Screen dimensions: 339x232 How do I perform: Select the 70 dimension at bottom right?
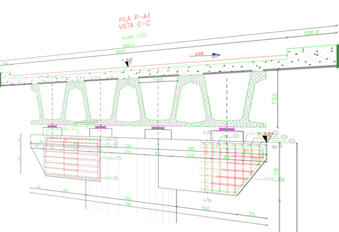point(252,214)
